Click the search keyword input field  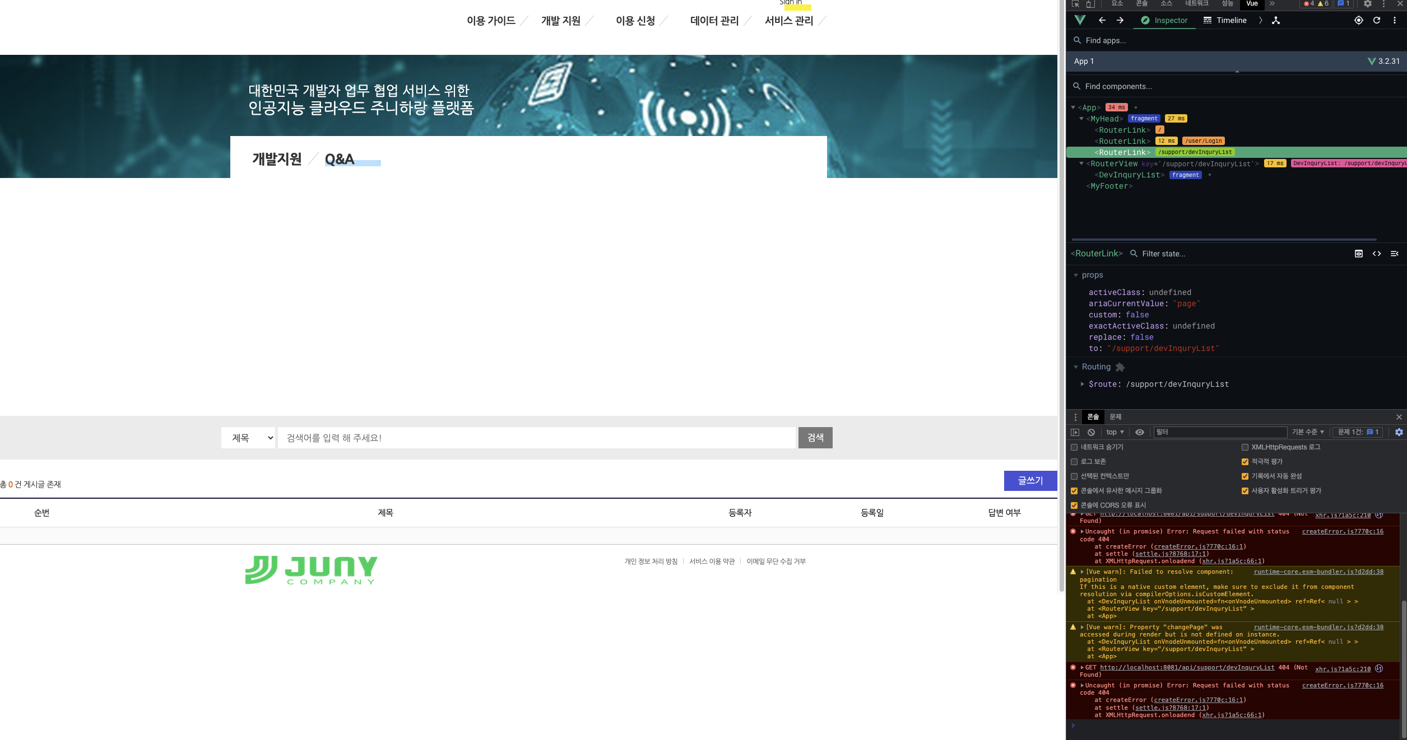pos(536,438)
